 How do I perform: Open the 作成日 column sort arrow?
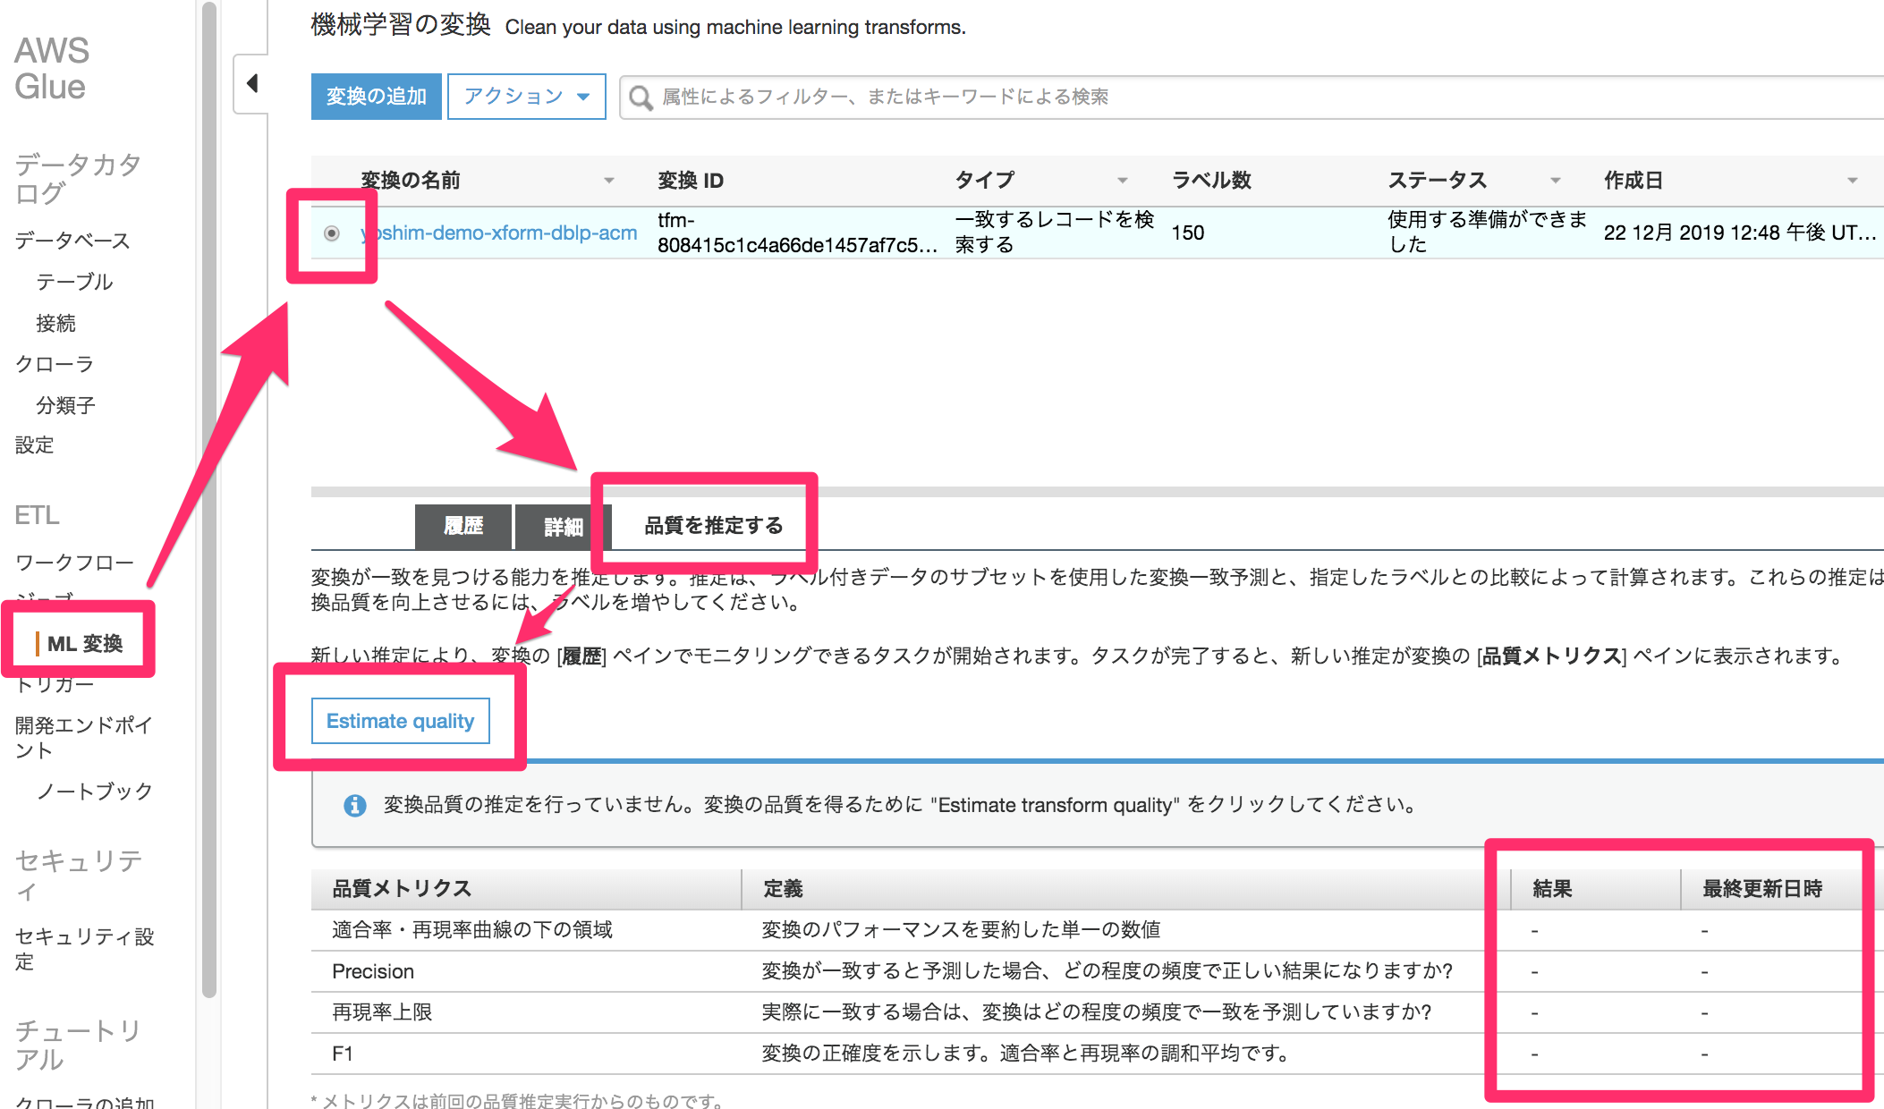(x=1852, y=181)
